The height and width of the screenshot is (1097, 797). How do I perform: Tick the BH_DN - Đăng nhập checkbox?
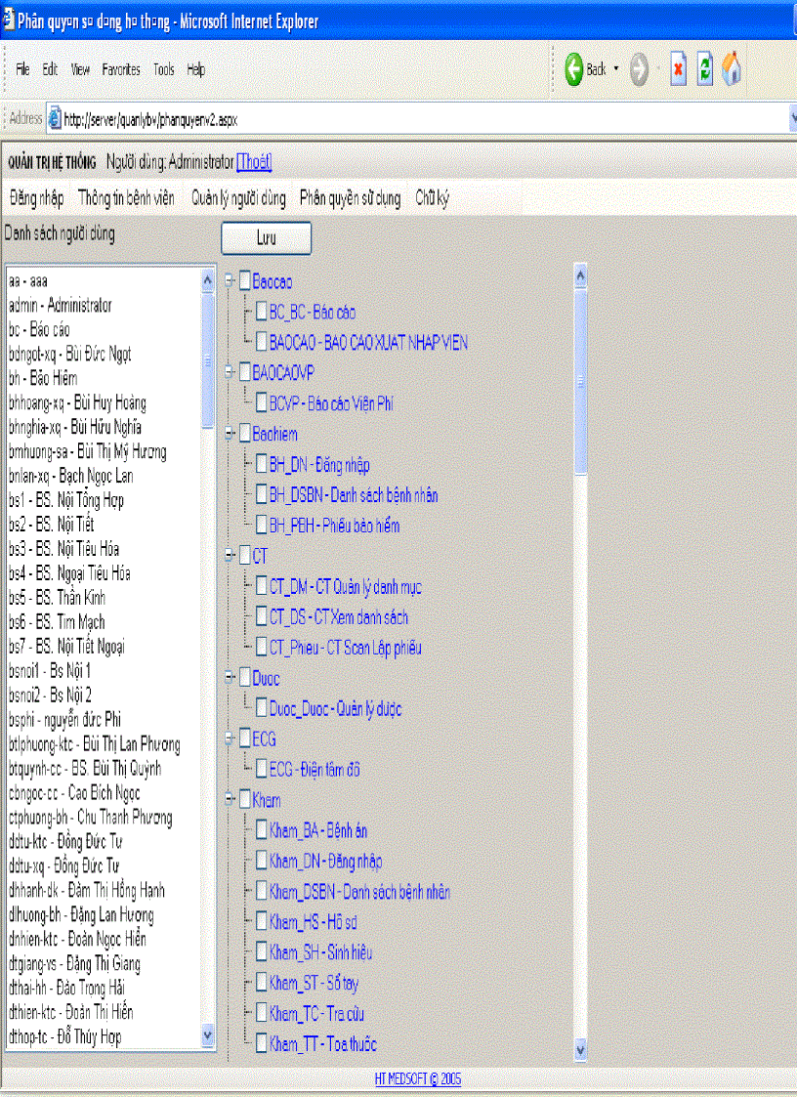pos(261,465)
